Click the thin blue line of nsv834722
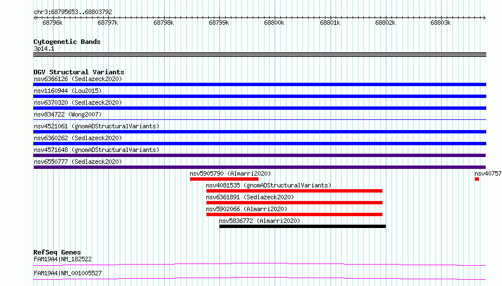Viewport: 502px width, 286px height. click(x=259, y=119)
